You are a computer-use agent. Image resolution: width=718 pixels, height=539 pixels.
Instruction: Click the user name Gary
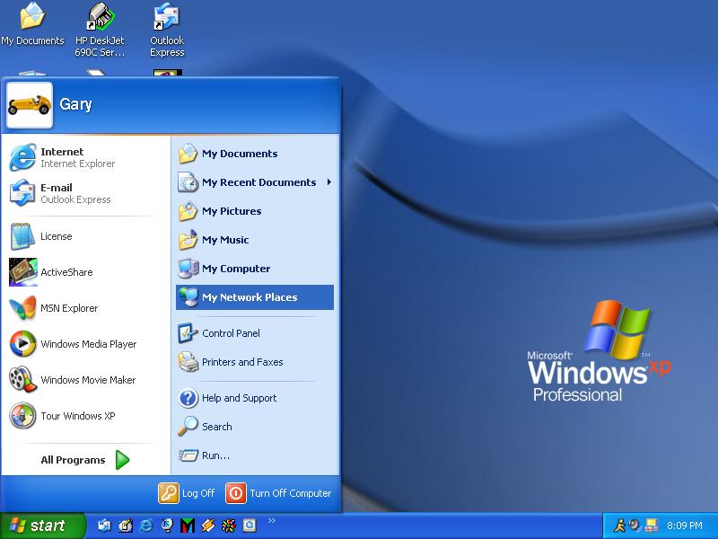pyautogui.click(x=75, y=104)
